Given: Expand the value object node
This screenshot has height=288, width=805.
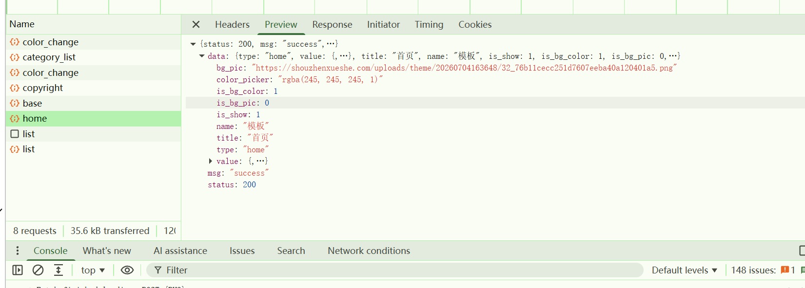Looking at the screenshot, I should [x=211, y=161].
